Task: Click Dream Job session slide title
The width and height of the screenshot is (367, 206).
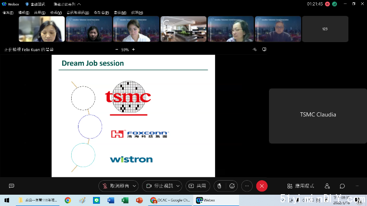Action: (x=93, y=63)
